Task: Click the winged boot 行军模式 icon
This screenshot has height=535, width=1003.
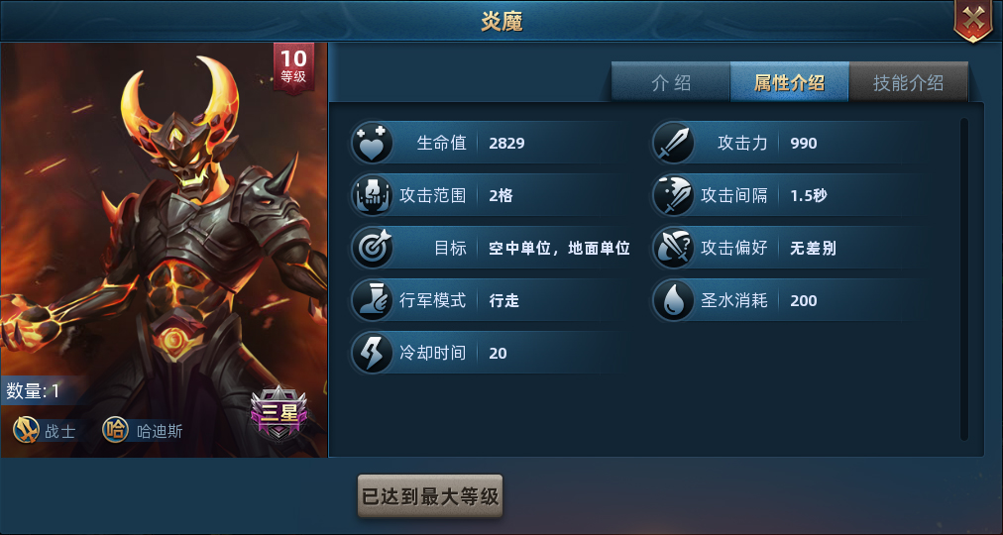Action: coord(372,300)
